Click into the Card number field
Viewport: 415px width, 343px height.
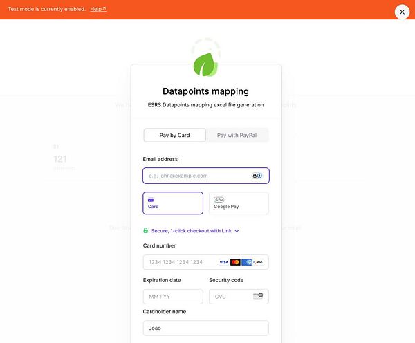pos(178,262)
